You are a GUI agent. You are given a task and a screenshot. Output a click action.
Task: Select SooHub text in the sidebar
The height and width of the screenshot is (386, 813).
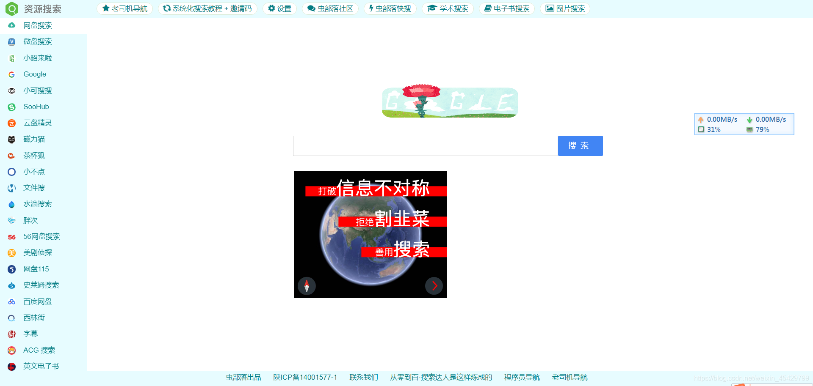pyautogui.click(x=36, y=107)
